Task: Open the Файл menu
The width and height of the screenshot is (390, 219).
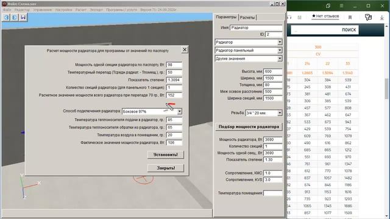Action: (7, 10)
